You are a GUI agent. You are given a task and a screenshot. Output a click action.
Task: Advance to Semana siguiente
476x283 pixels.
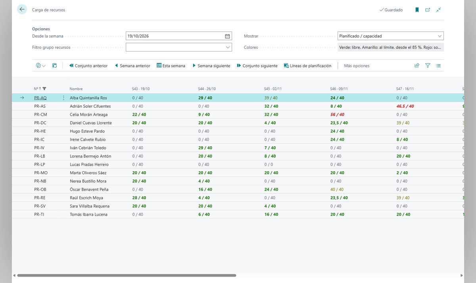point(211,66)
